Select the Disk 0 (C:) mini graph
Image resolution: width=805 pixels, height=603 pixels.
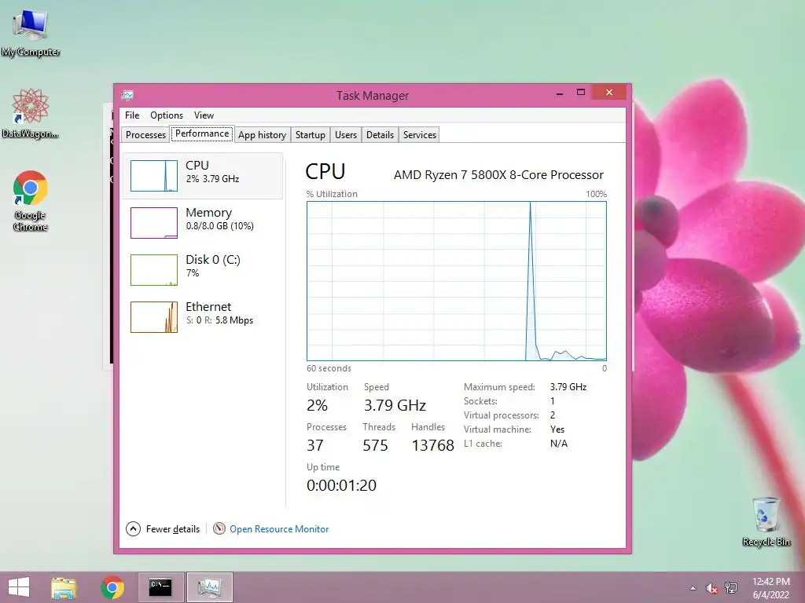154,270
